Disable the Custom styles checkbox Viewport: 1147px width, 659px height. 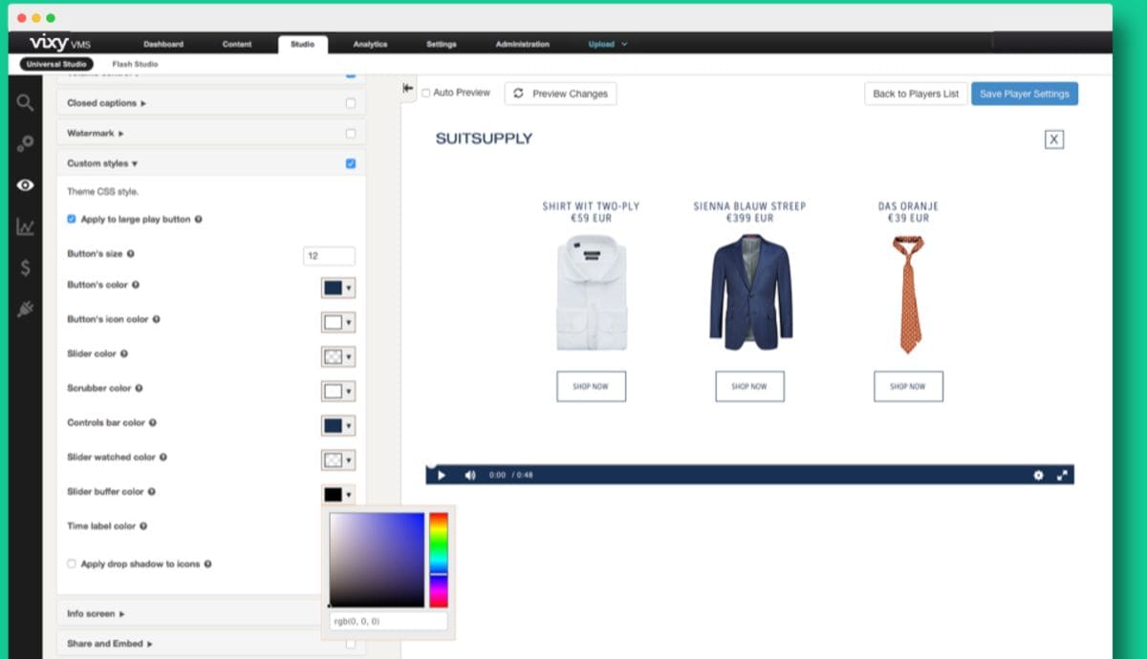coord(350,163)
